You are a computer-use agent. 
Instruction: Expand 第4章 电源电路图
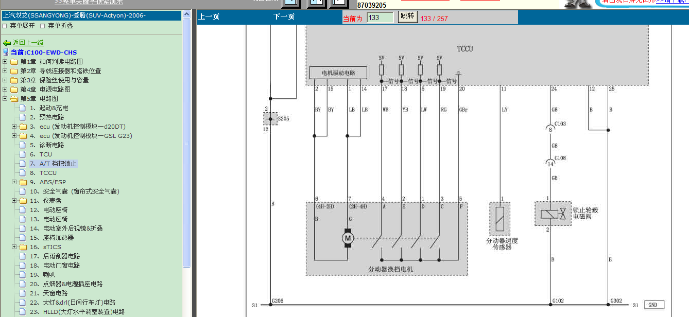[5, 90]
